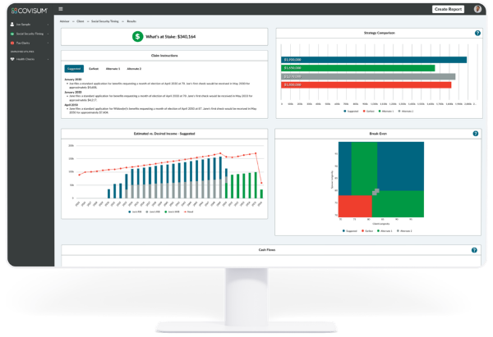Open help icon on Cash Flows panel
Viewport: 493px width, 337px height.
(x=475, y=248)
